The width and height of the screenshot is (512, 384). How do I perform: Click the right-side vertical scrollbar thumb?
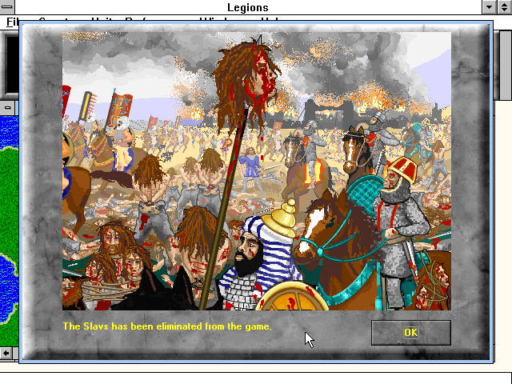tap(506, 65)
